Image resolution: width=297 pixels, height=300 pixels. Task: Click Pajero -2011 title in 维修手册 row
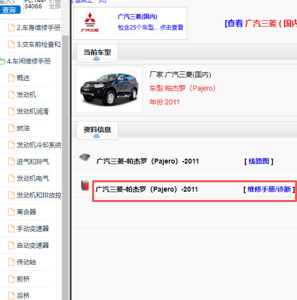[x=147, y=189]
